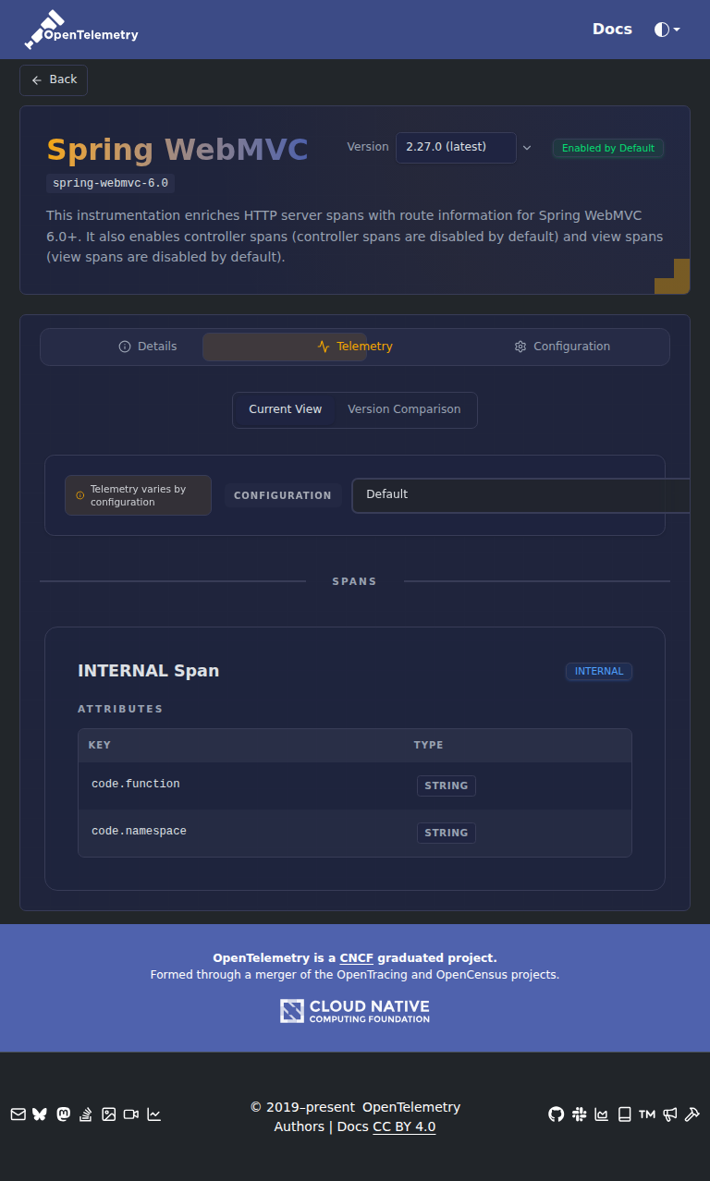Open the Mastodon icon
The height and width of the screenshot is (1181, 710).
coord(64,1114)
